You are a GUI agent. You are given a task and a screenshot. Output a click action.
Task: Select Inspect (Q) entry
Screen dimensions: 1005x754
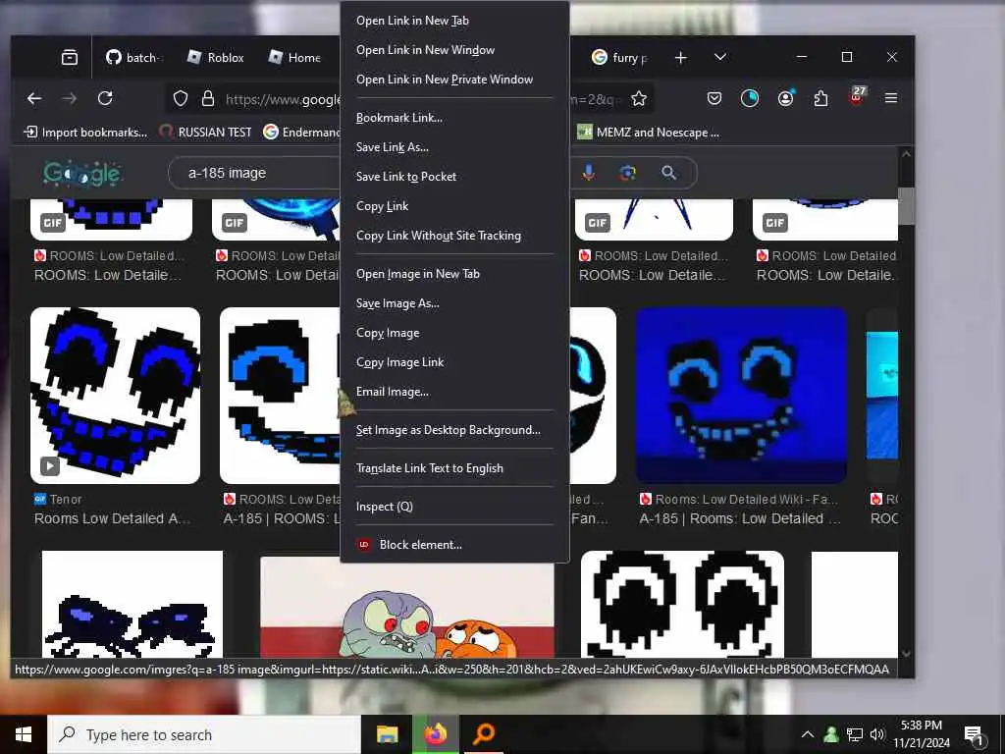[x=454, y=507]
